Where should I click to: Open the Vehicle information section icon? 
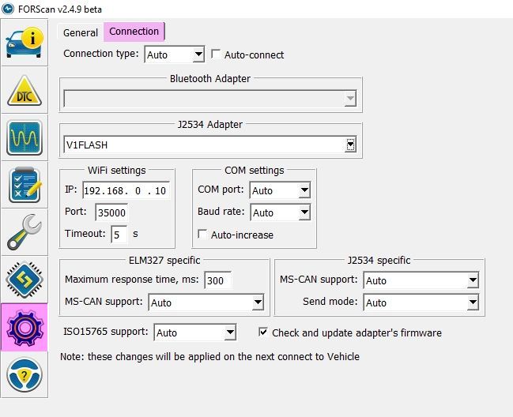pos(25,43)
